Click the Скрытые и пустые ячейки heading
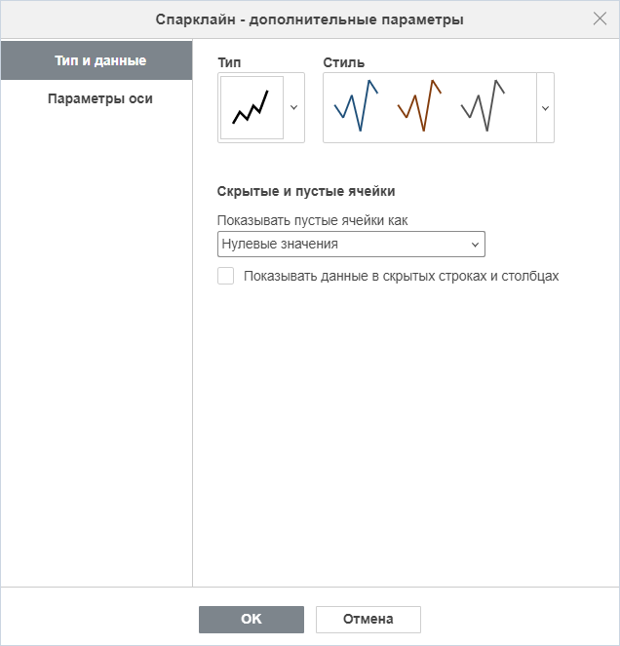This screenshot has width=620, height=646. coord(306,191)
